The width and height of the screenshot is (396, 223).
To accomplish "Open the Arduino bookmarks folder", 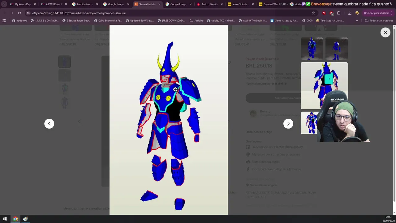I will coord(196,21).
